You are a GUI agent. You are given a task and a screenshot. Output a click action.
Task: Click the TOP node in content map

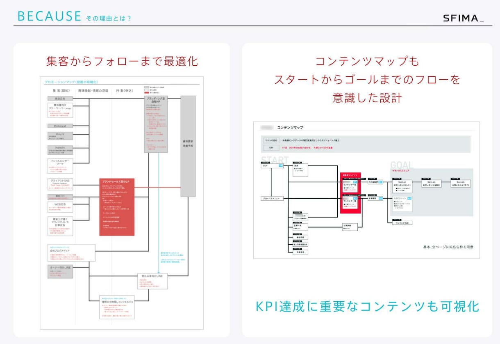click(x=272, y=165)
